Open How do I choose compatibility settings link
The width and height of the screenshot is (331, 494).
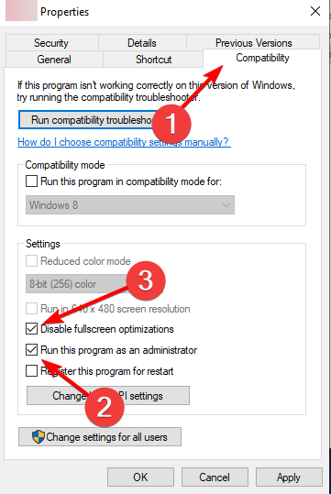(x=124, y=142)
